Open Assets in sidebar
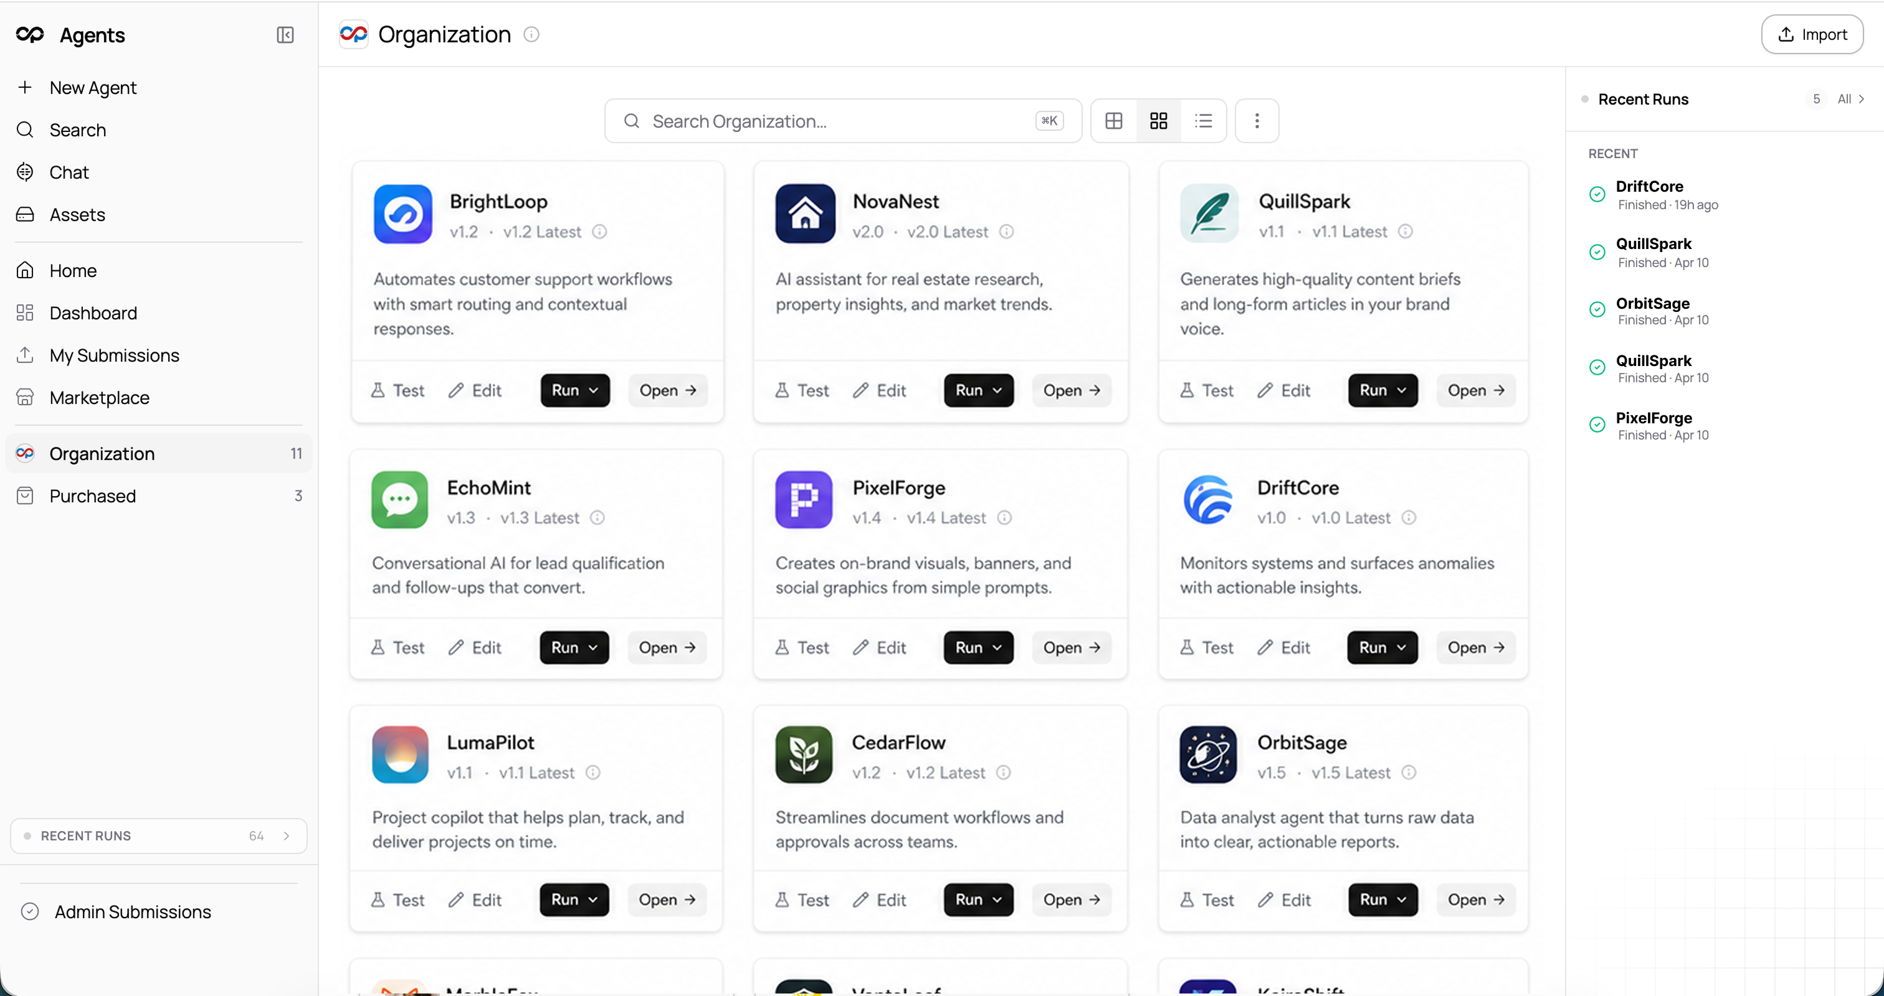The image size is (1884, 996). [x=159, y=215]
